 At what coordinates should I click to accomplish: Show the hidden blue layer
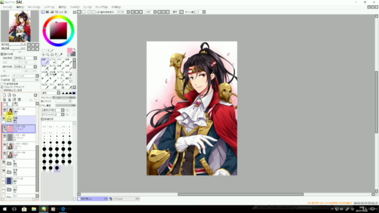4,179
